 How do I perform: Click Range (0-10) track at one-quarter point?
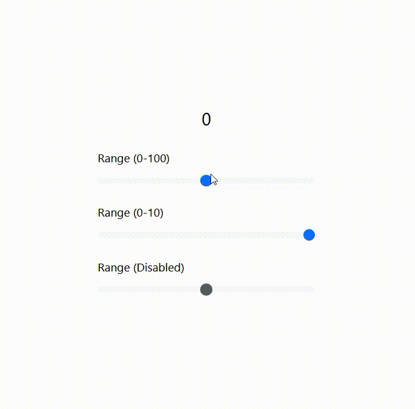pyautogui.click(x=152, y=235)
